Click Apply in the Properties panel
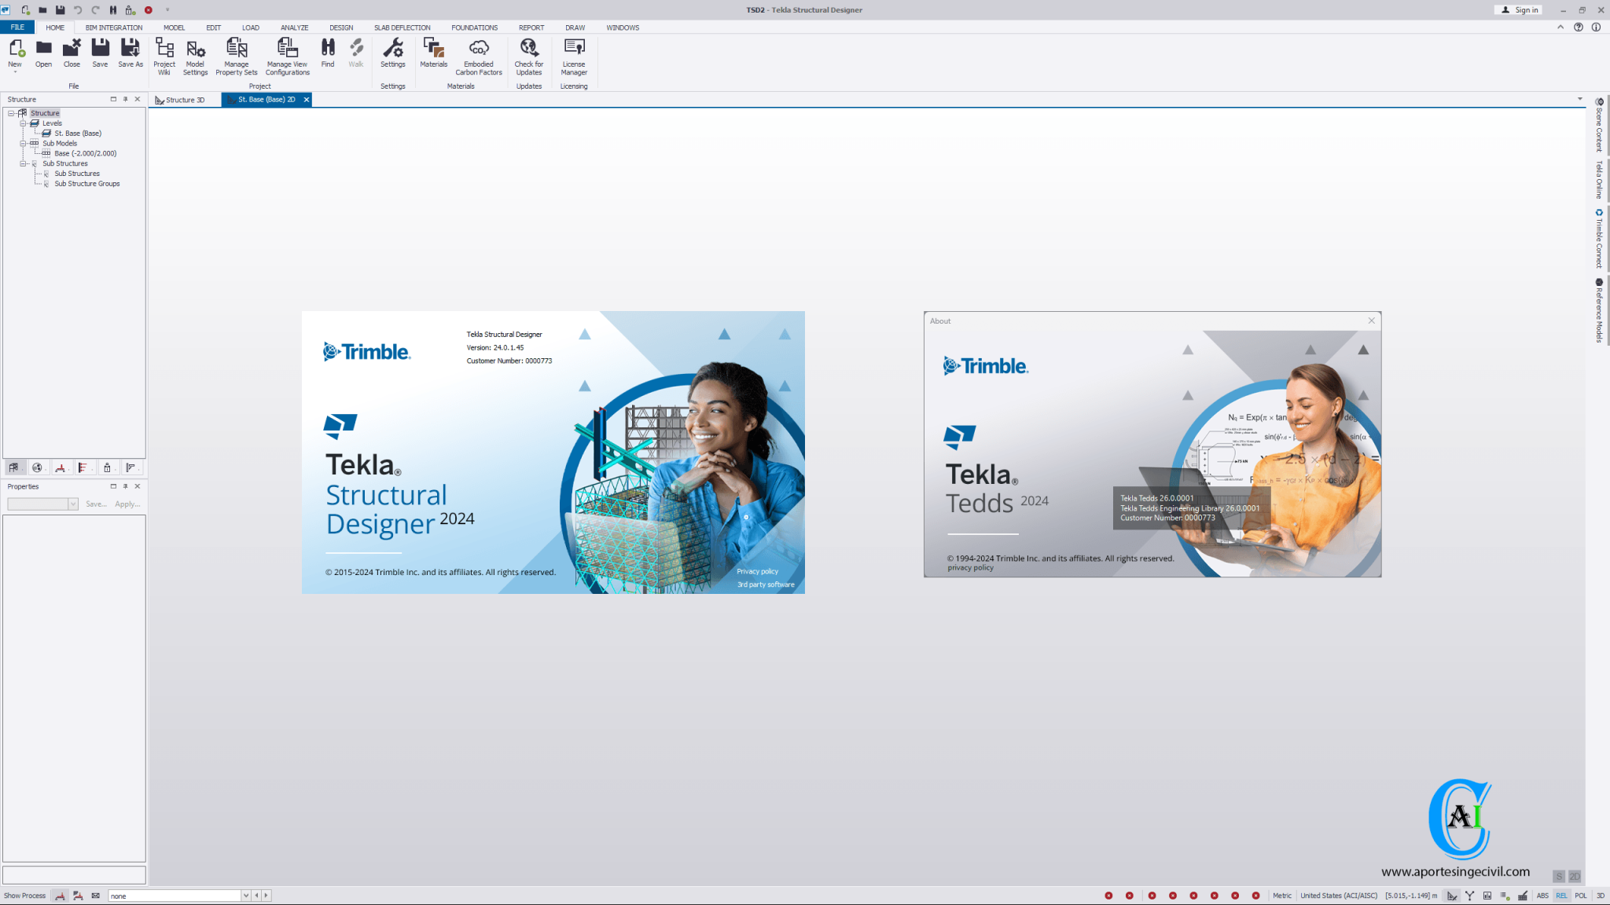The image size is (1610, 905). (127, 504)
